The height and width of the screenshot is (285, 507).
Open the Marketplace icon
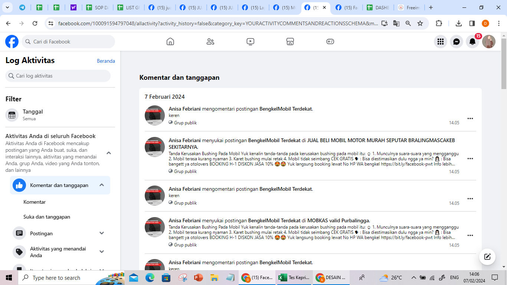tap(290, 42)
